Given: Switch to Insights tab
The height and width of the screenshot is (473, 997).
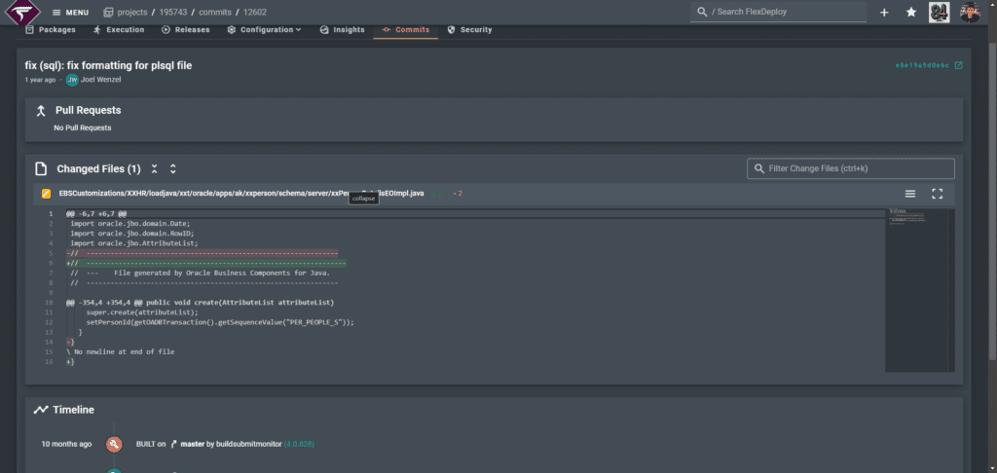Looking at the screenshot, I should (x=342, y=29).
